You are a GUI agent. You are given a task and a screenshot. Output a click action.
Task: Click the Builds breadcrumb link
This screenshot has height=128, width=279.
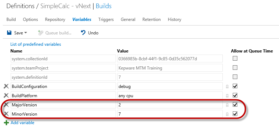point(104,6)
